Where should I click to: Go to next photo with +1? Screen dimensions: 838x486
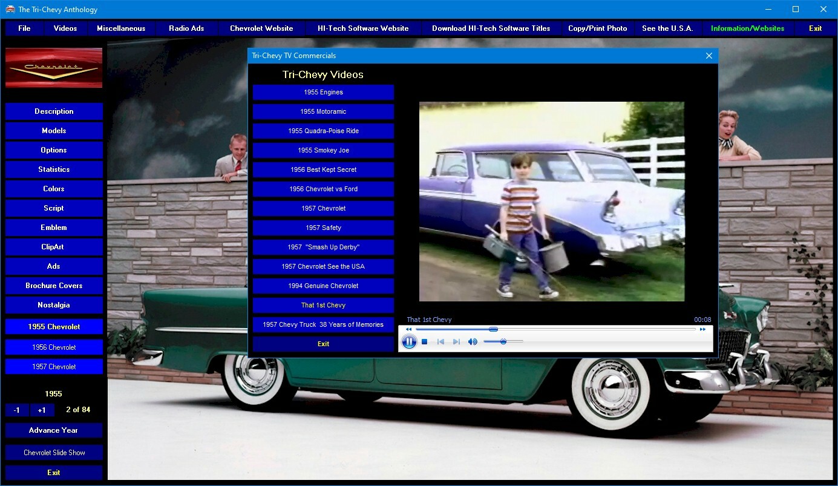[42, 410]
